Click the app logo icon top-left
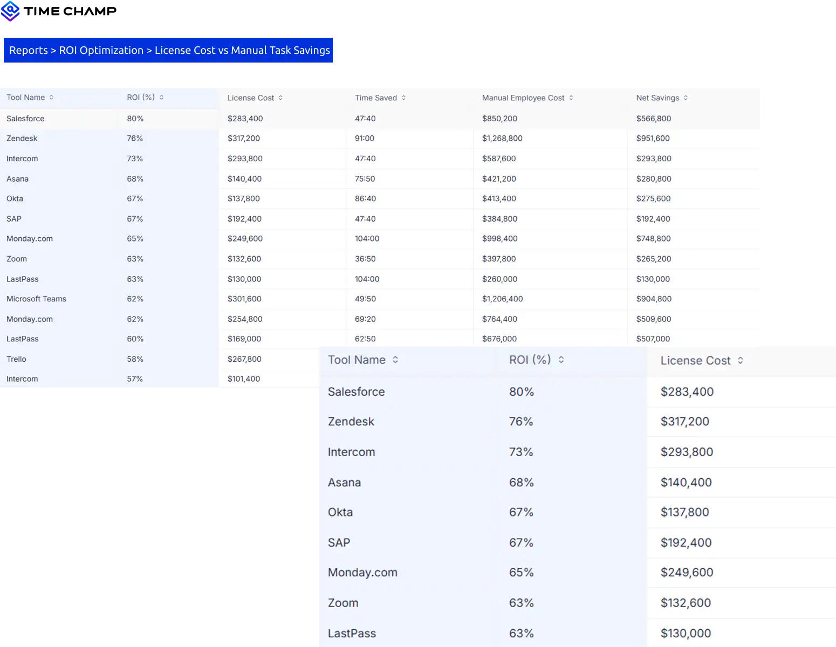The width and height of the screenshot is (836, 647). click(x=11, y=11)
